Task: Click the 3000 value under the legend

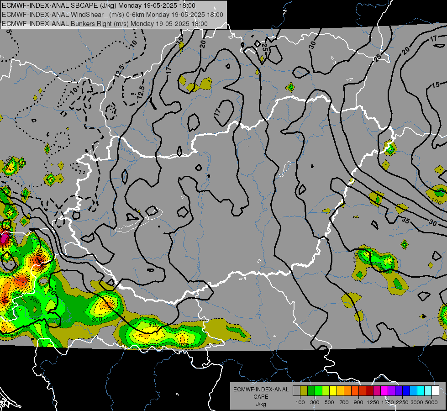Action: pos(417,402)
